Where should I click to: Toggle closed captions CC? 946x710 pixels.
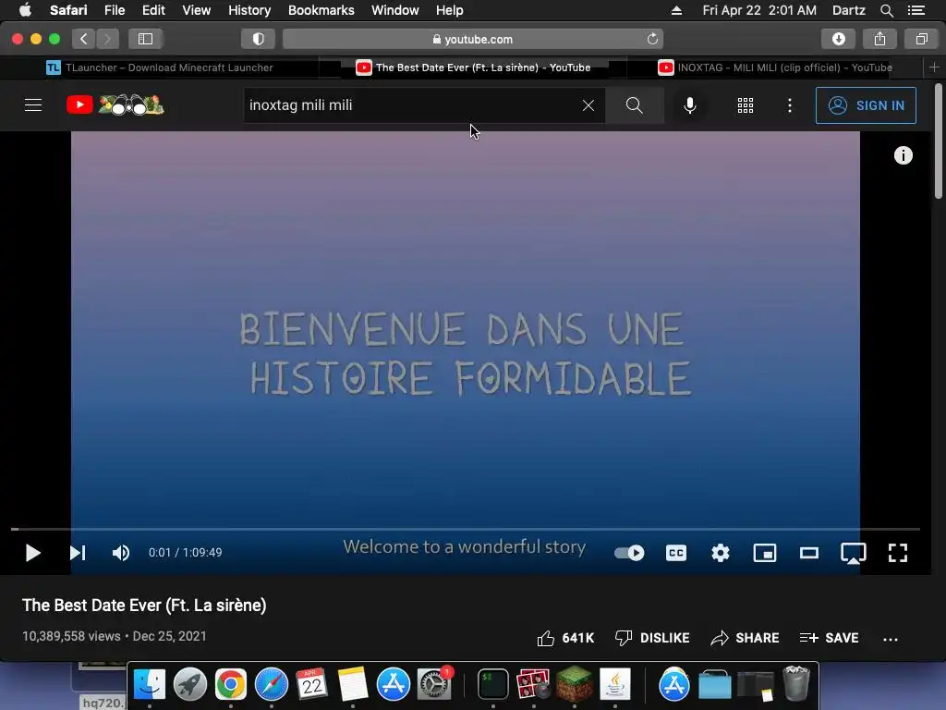point(675,553)
